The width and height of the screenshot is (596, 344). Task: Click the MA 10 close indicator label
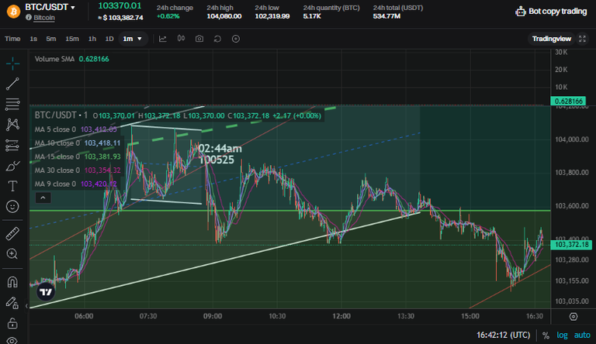click(x=57, y=143)
